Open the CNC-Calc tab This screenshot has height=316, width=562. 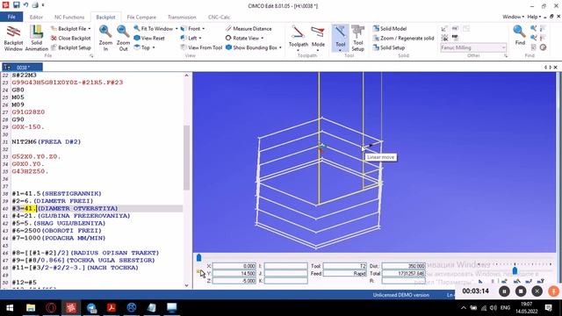pos(219,17)
